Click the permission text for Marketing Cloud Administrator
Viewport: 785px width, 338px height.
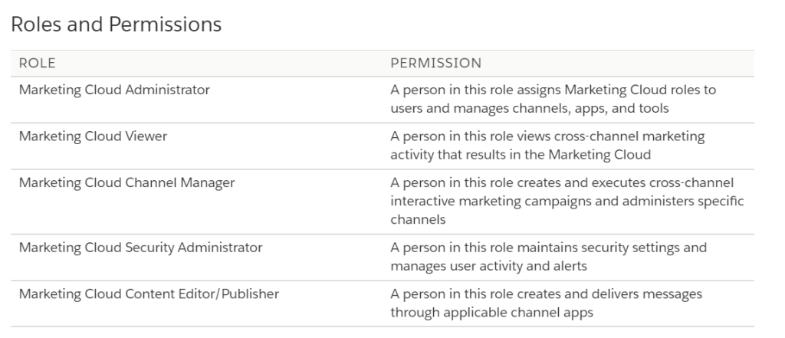(553, 99)
